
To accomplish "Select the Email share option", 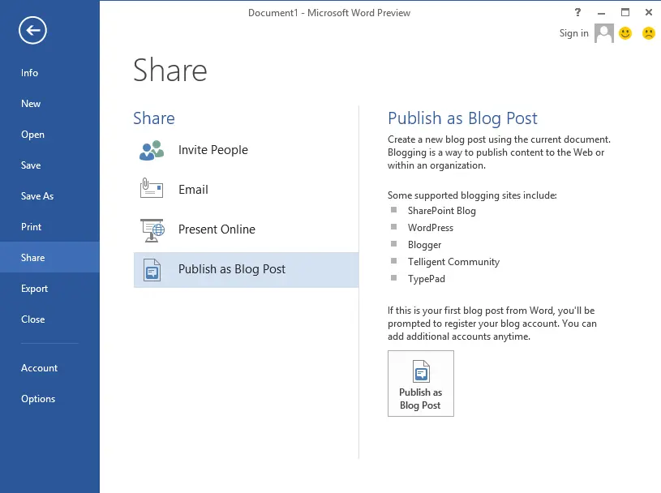I will tap(247, 190).
